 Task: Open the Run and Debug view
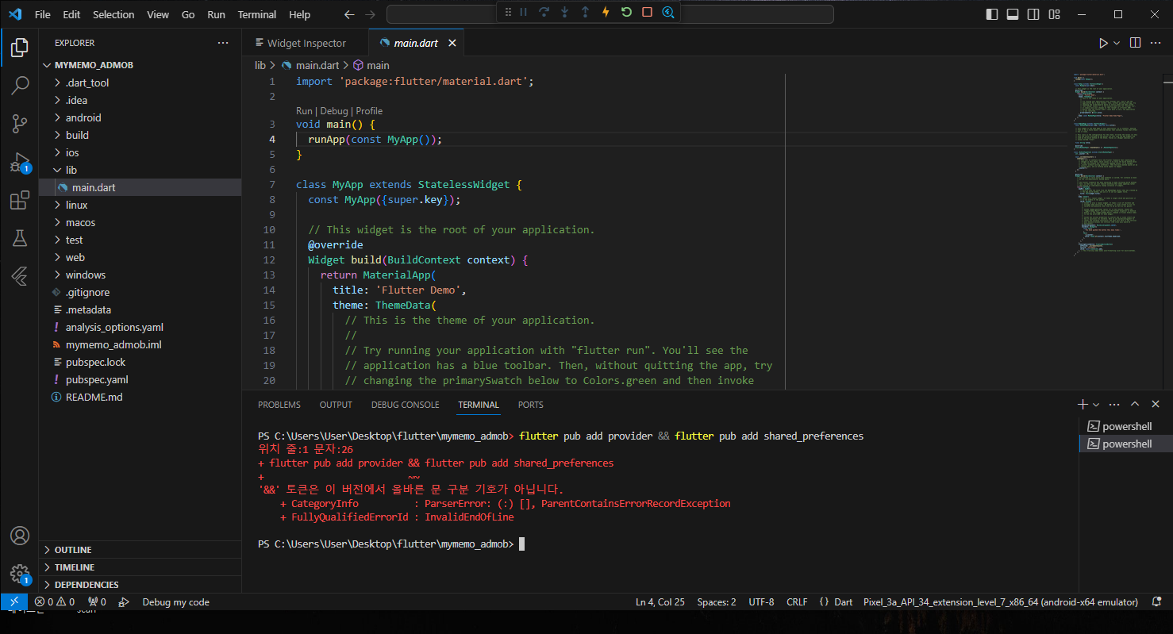click(x=20, y=163)
